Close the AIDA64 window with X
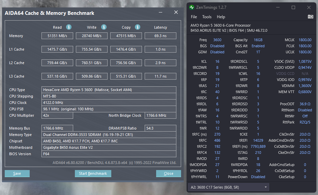 [176, 12]
